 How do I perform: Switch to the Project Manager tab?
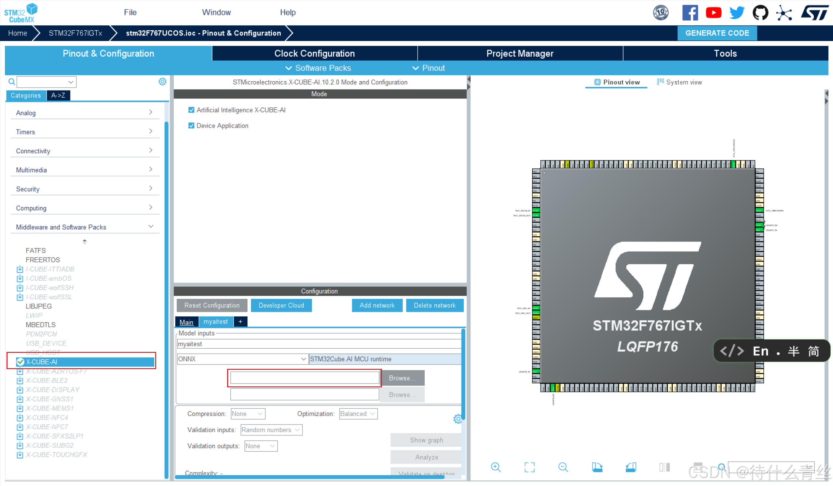[520, 53]
